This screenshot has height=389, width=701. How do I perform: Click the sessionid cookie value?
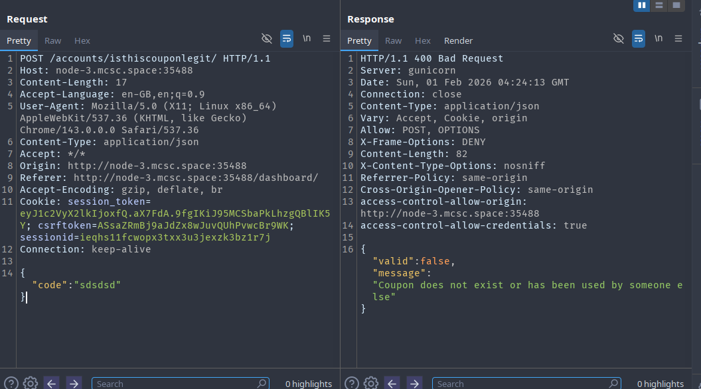(x=175, y=237)
